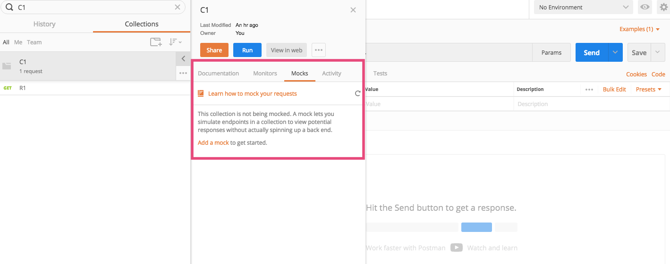
Task: Click the Work faster with Postman link
Action: point(406,247)
